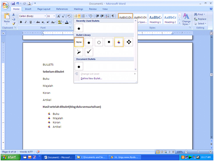Apply the Heading 1 style
The height and width of the screenshot is (161, 214).
[155, 19]
